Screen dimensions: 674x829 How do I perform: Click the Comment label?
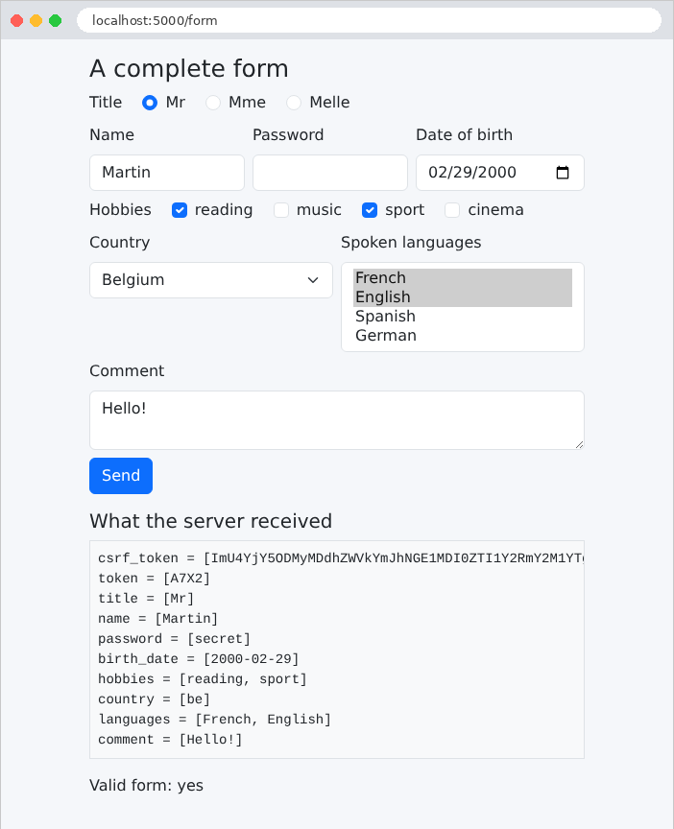pos(127,371)
